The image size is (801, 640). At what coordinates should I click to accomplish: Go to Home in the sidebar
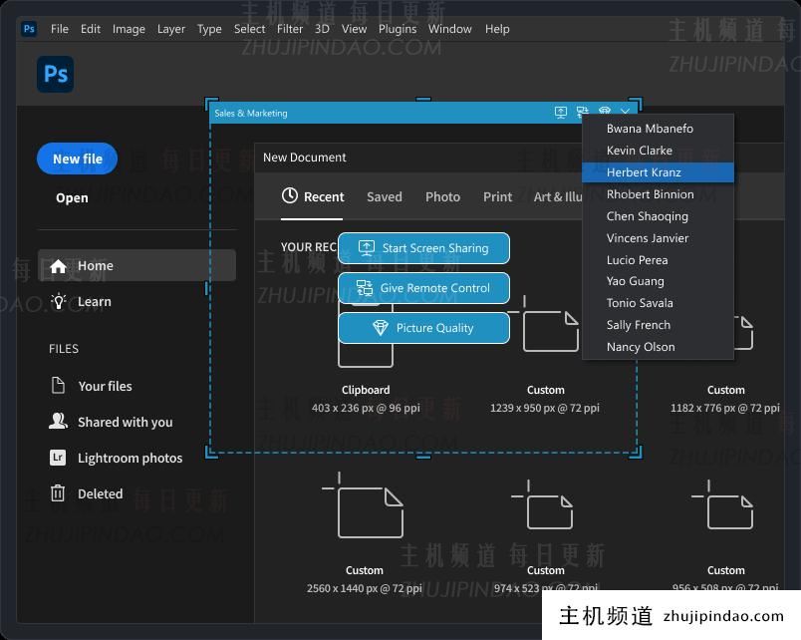pyautogui.click(x=136, y=265)
